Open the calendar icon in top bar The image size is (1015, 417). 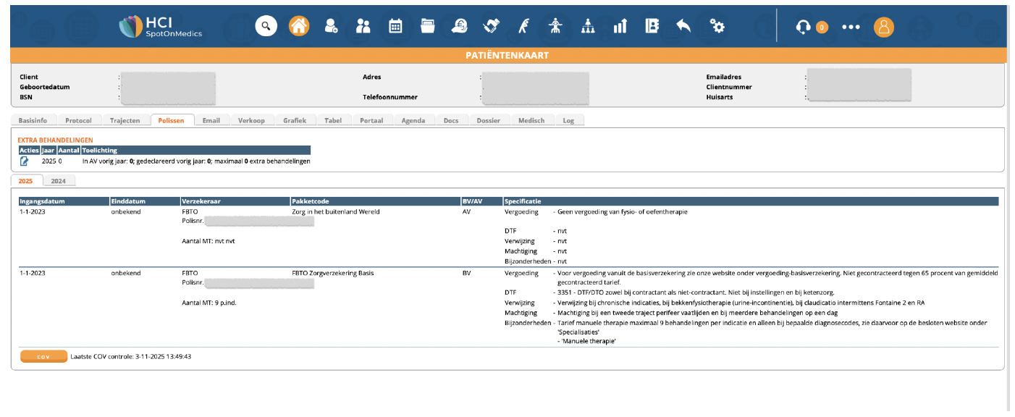[x=395, y=26]
